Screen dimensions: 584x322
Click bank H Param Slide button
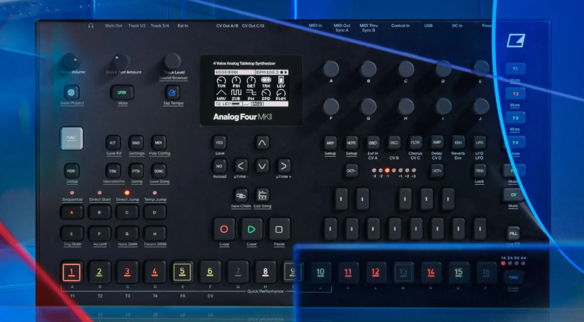[155, 234]
